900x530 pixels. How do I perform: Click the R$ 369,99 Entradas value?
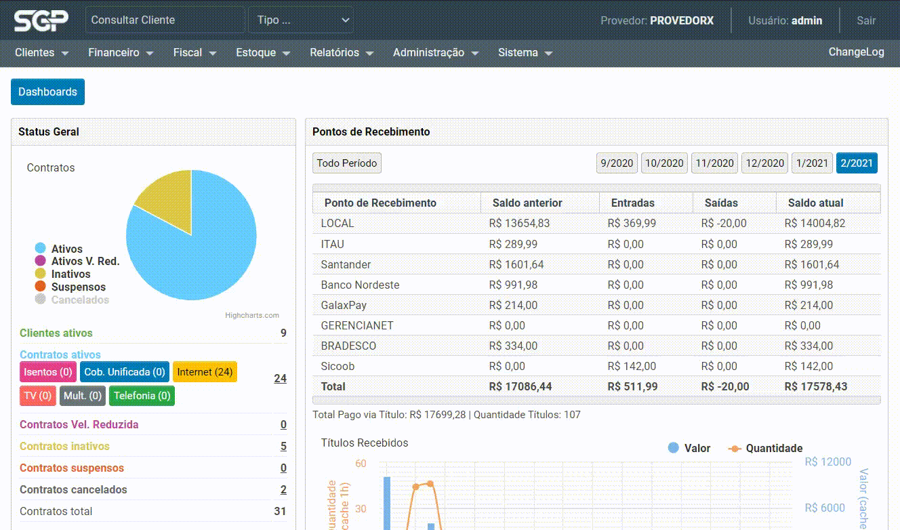click(x=632, y=223)
